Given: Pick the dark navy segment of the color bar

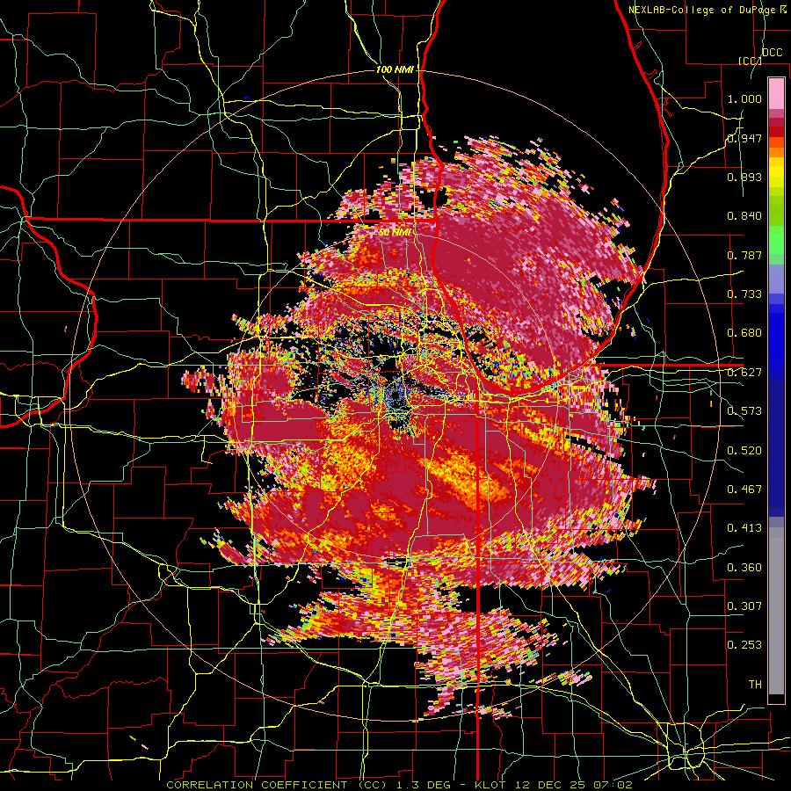Looking at the screenshot, I should (776, 449).
